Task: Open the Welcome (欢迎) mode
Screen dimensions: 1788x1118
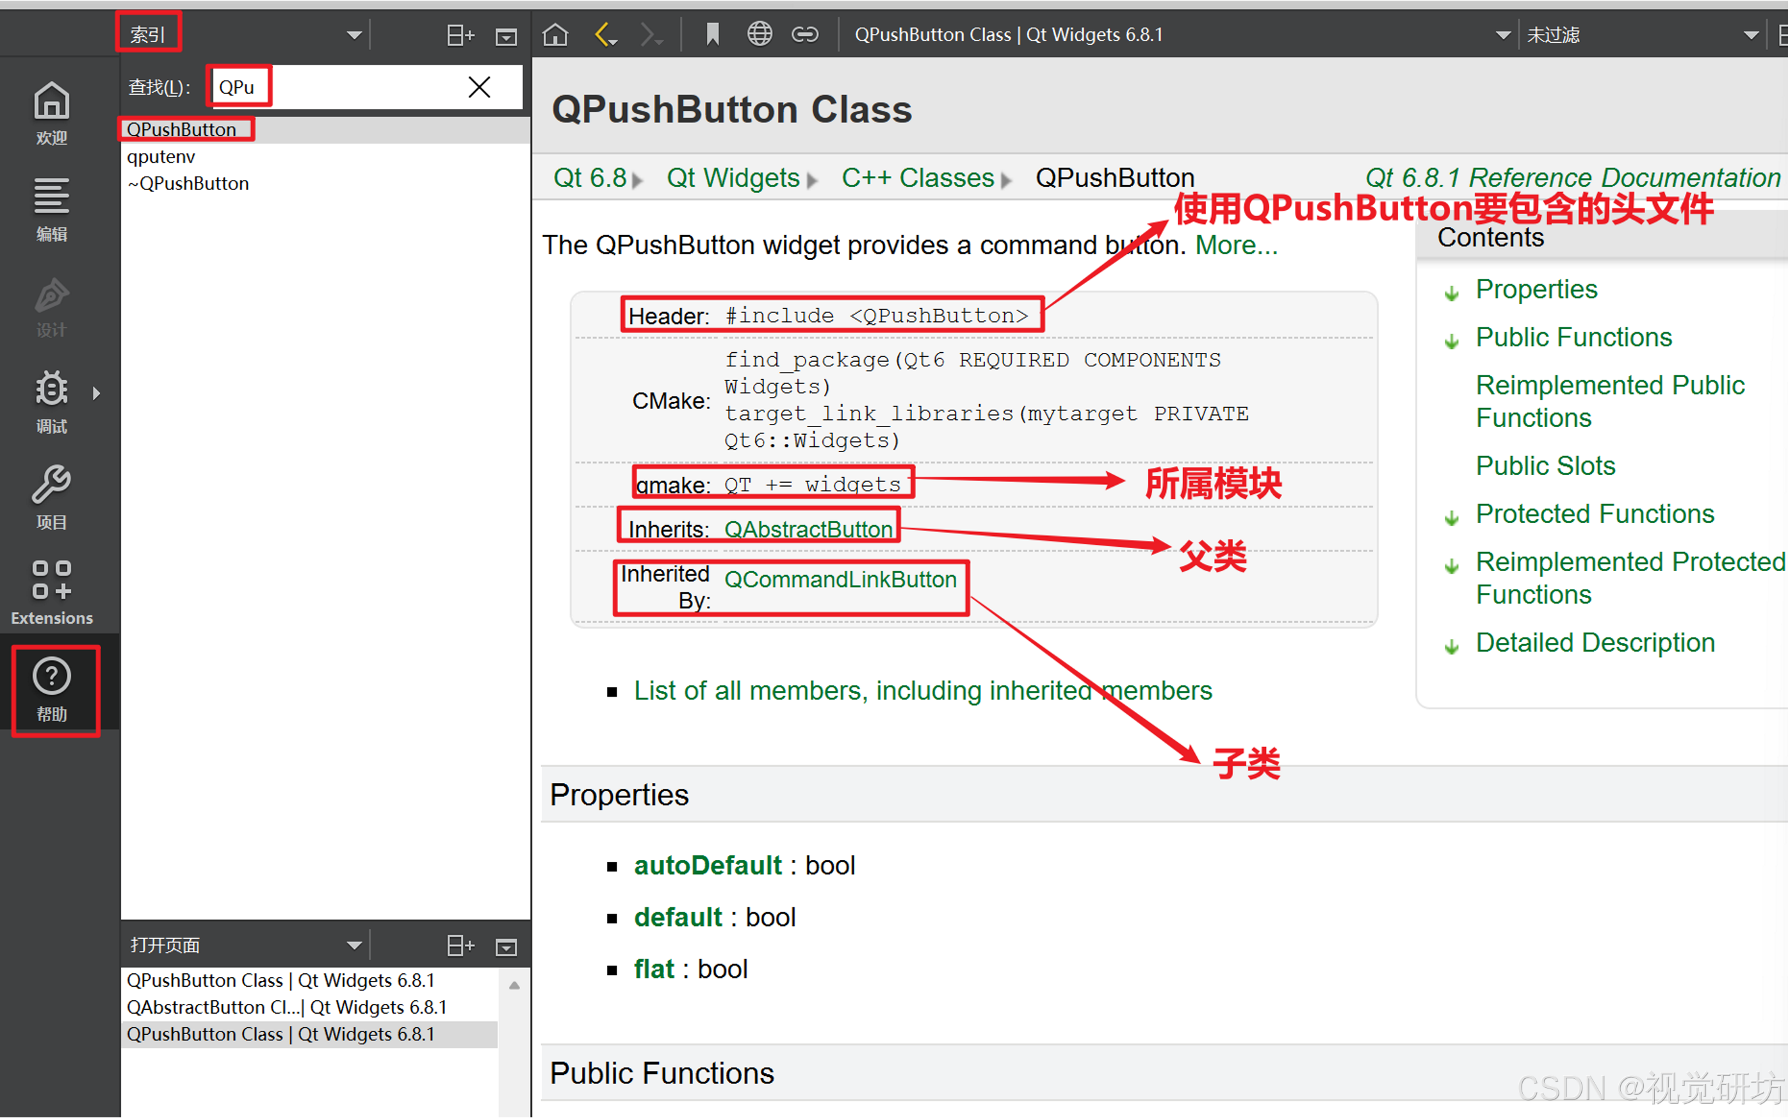Action: [51, 113]
